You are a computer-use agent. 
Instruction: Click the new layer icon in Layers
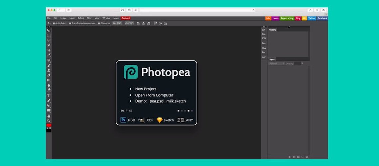[303, 157]
